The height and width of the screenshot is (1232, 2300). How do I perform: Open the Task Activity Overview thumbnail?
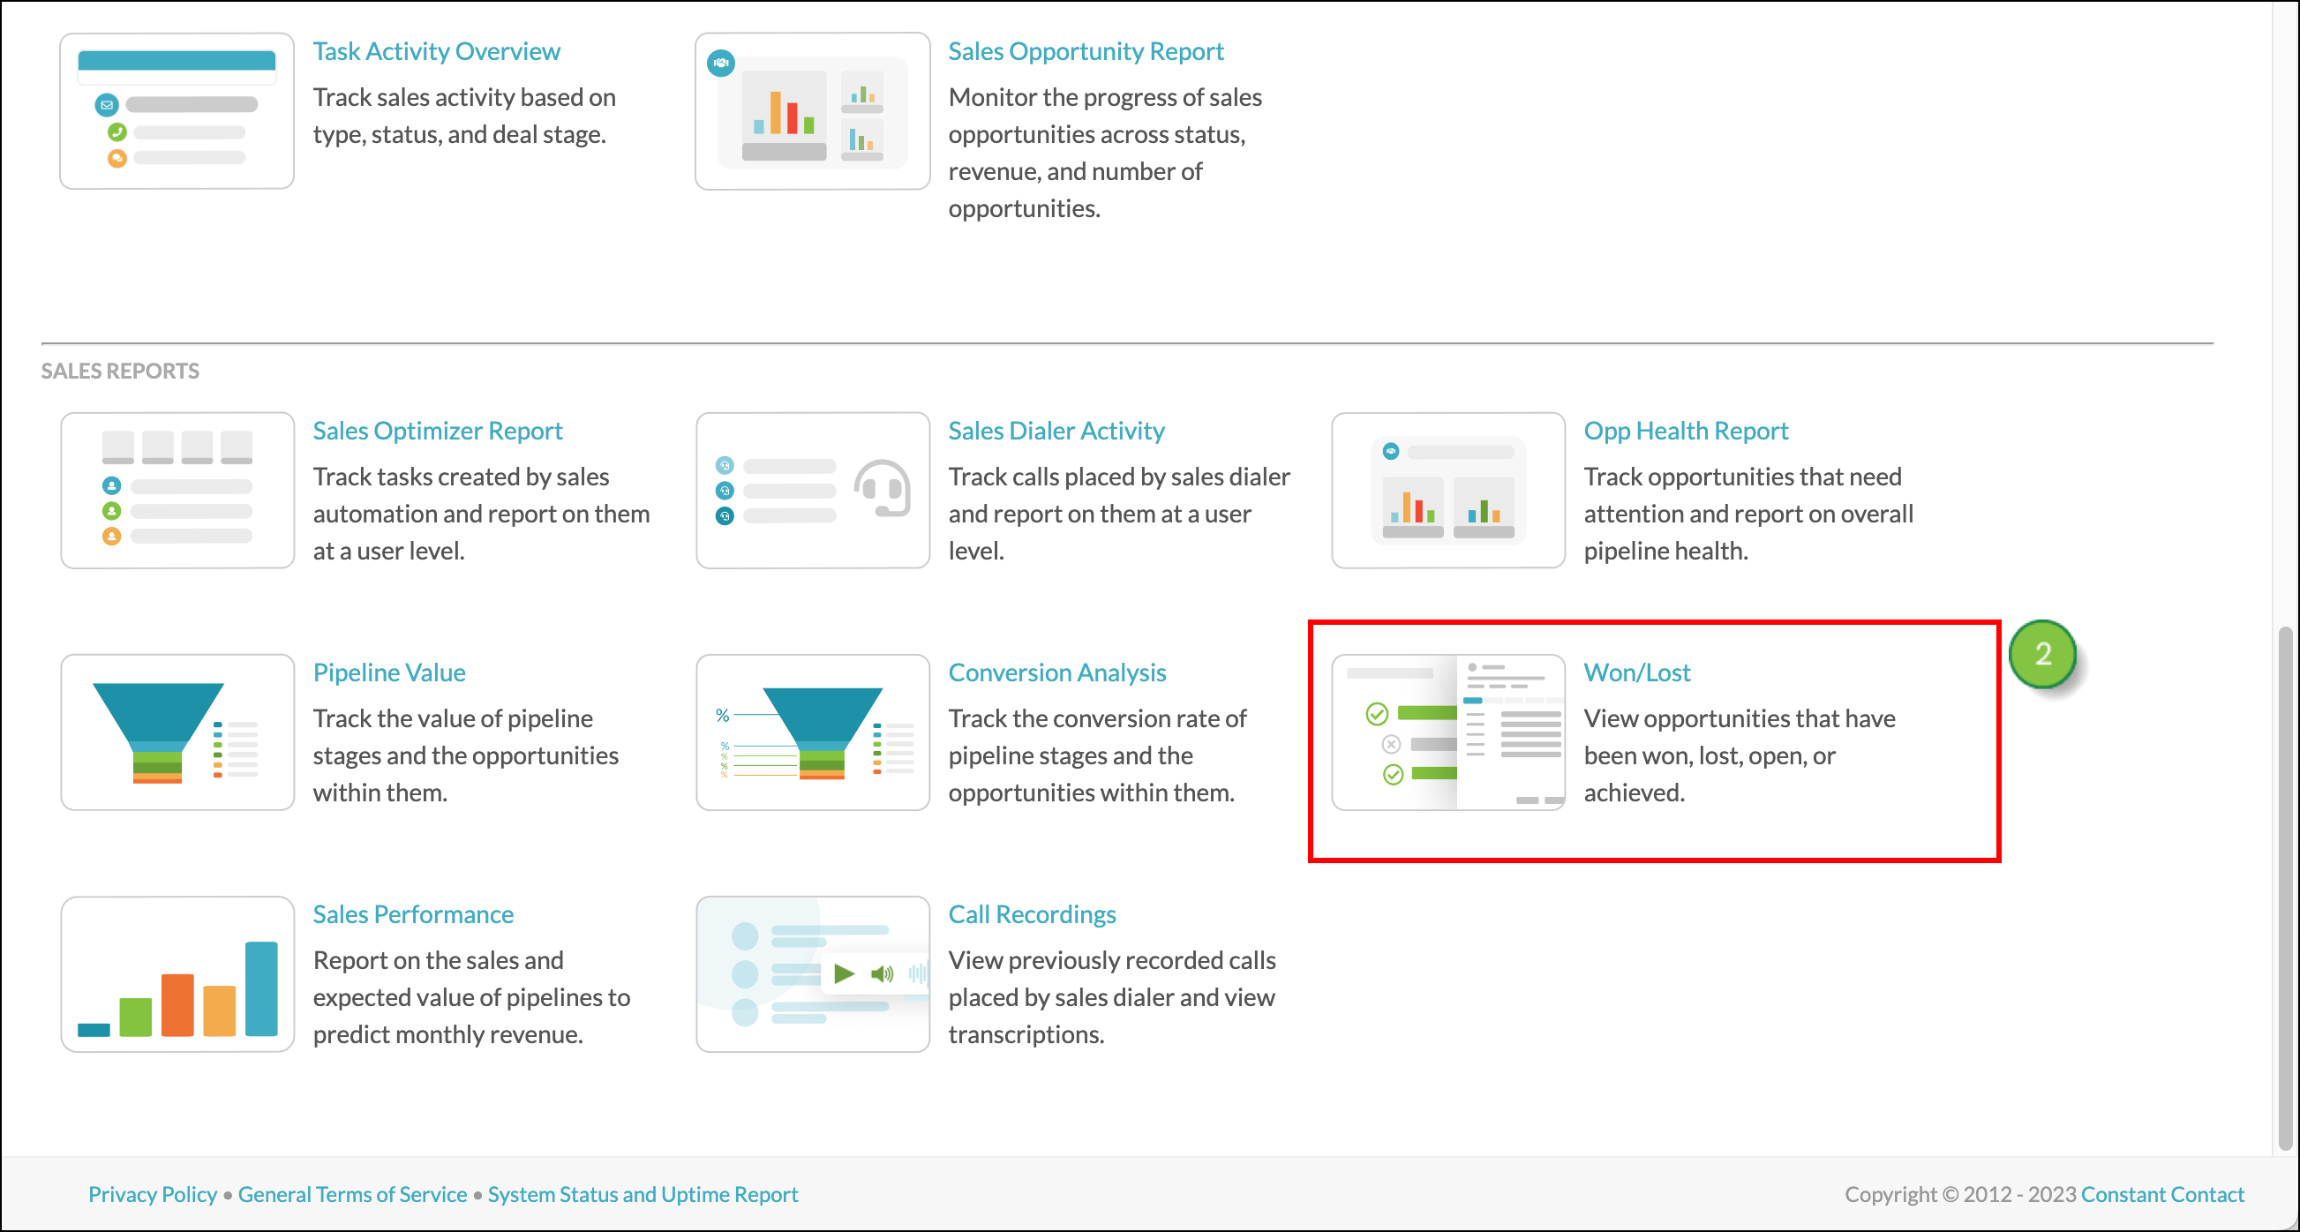pos(177,110)
